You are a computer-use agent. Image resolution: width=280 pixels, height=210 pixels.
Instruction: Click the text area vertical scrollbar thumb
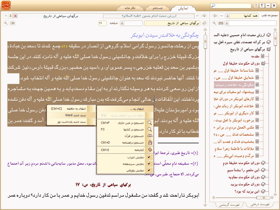tap(205, 42)
